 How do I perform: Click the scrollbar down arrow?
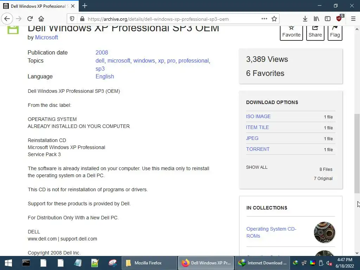pos(357,253)
